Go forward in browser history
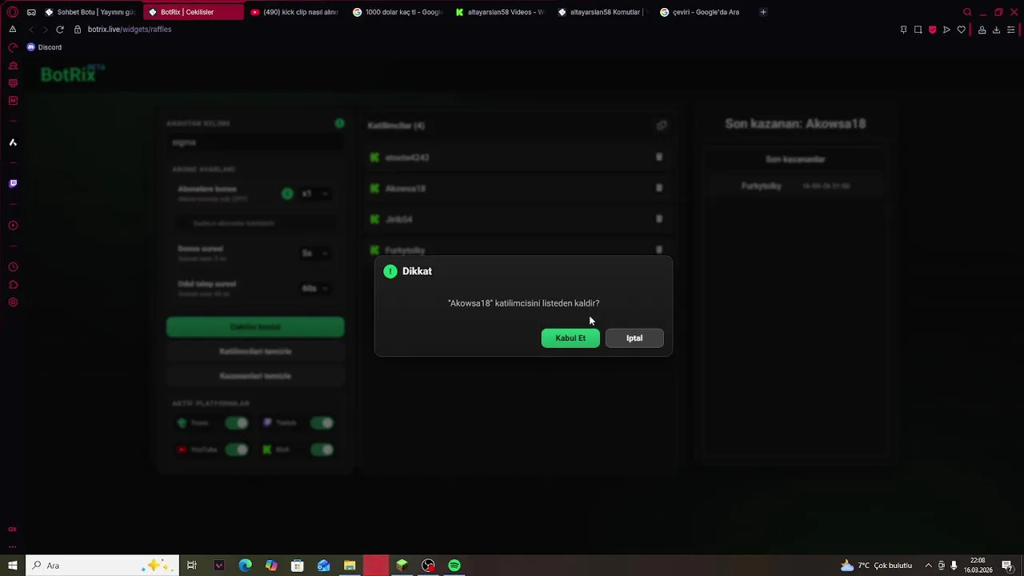 45,30
